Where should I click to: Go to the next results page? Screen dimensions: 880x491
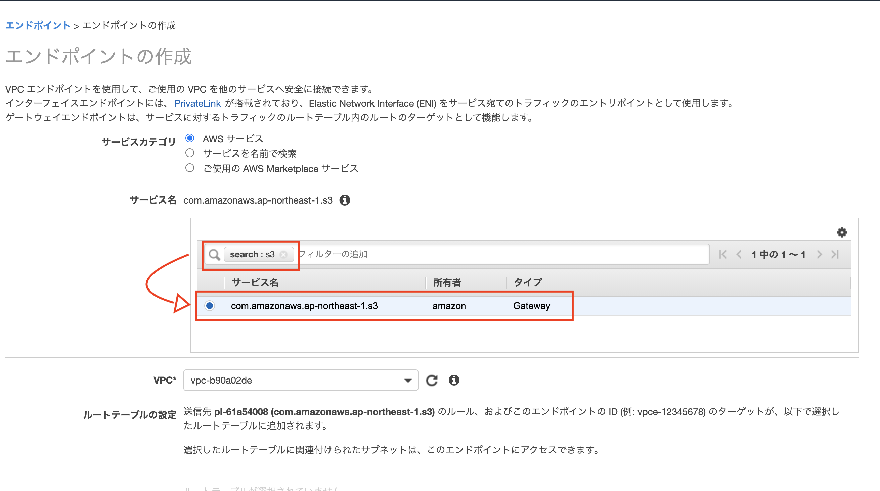(820, 254)
